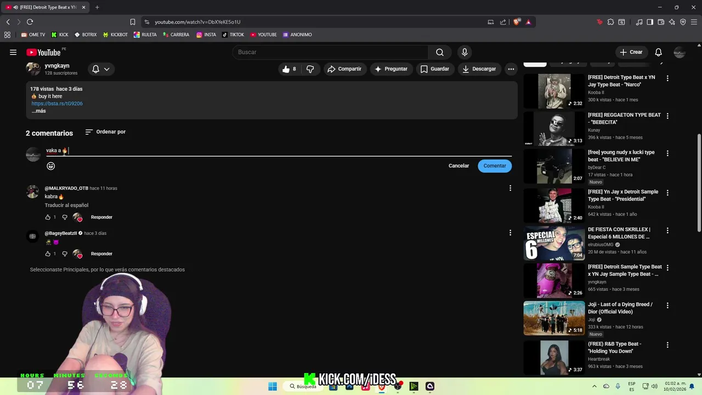Reply to the MALKRYADO_OTB comment
702x395 pixels.
point(101,217)
